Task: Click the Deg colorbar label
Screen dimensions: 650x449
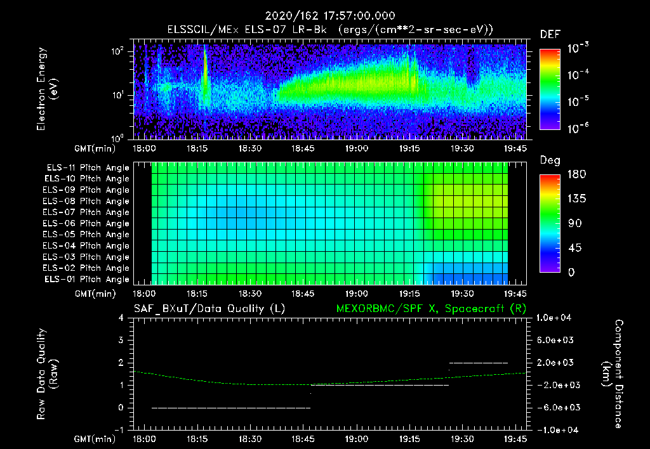Action: pyautogui.click(x=550, y=160)
